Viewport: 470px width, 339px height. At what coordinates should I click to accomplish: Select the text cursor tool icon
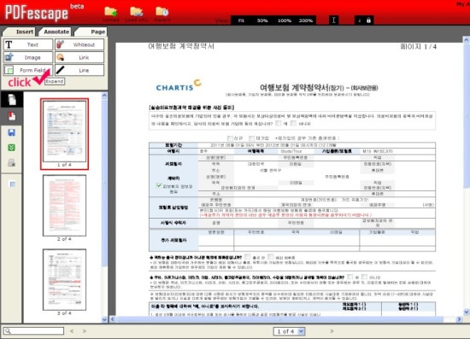pyautogui.click(x=333, y=20)
